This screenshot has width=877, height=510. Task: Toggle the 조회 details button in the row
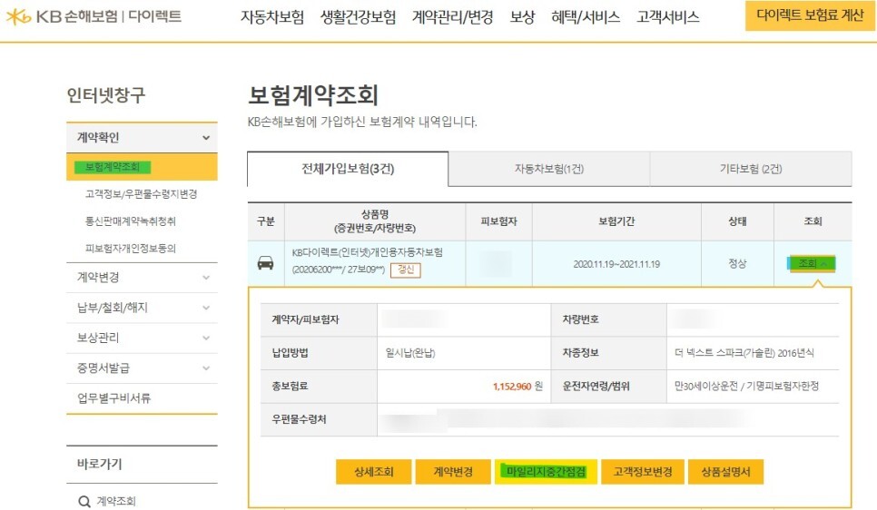813,263
